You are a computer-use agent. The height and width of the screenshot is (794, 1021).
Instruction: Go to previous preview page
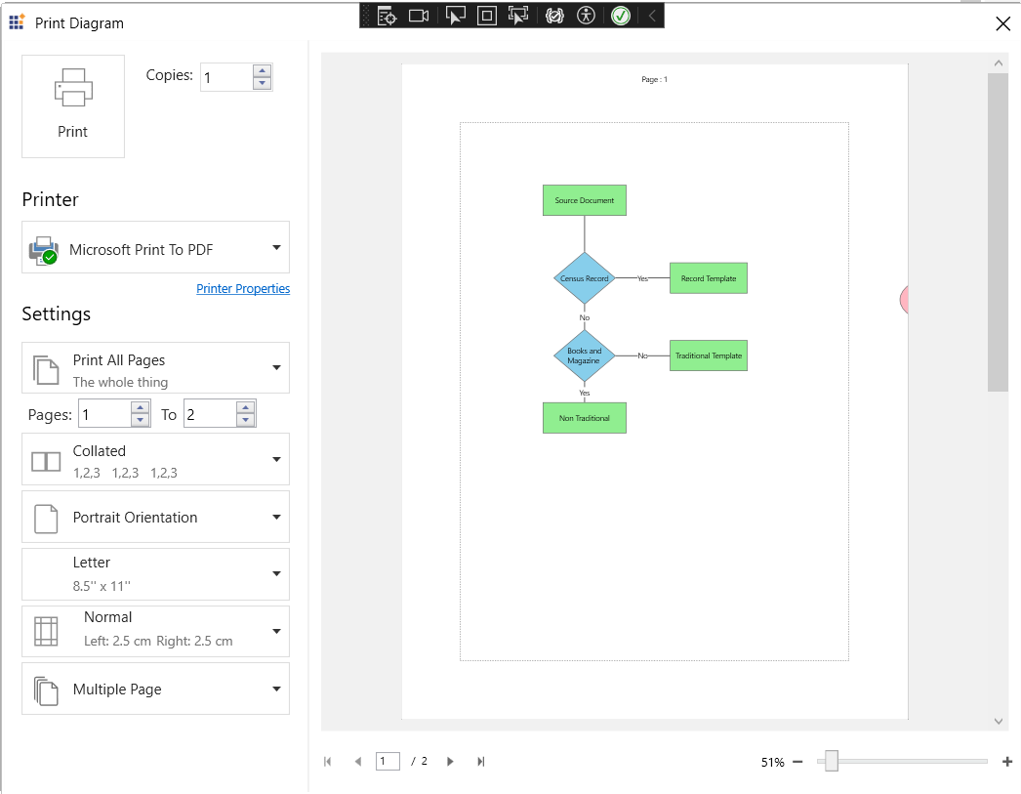point(357,762)
